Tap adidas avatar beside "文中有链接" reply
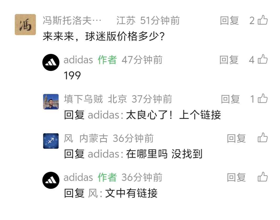Viewport: 280px width, 220px height. tap(51, 180)
